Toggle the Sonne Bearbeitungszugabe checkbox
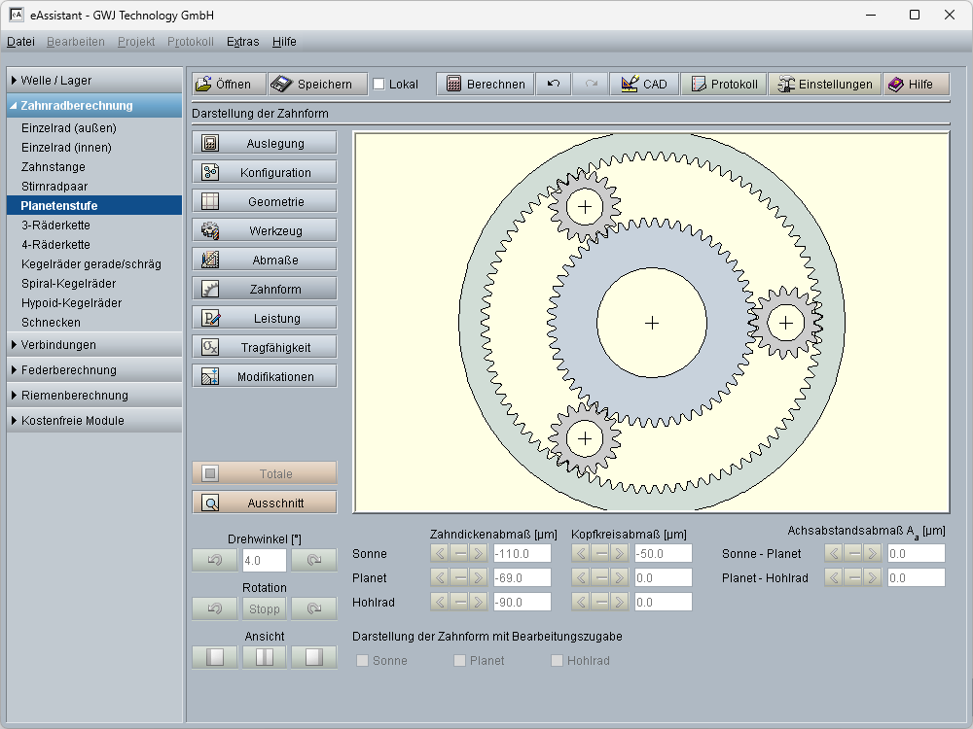 coord(364,661)
